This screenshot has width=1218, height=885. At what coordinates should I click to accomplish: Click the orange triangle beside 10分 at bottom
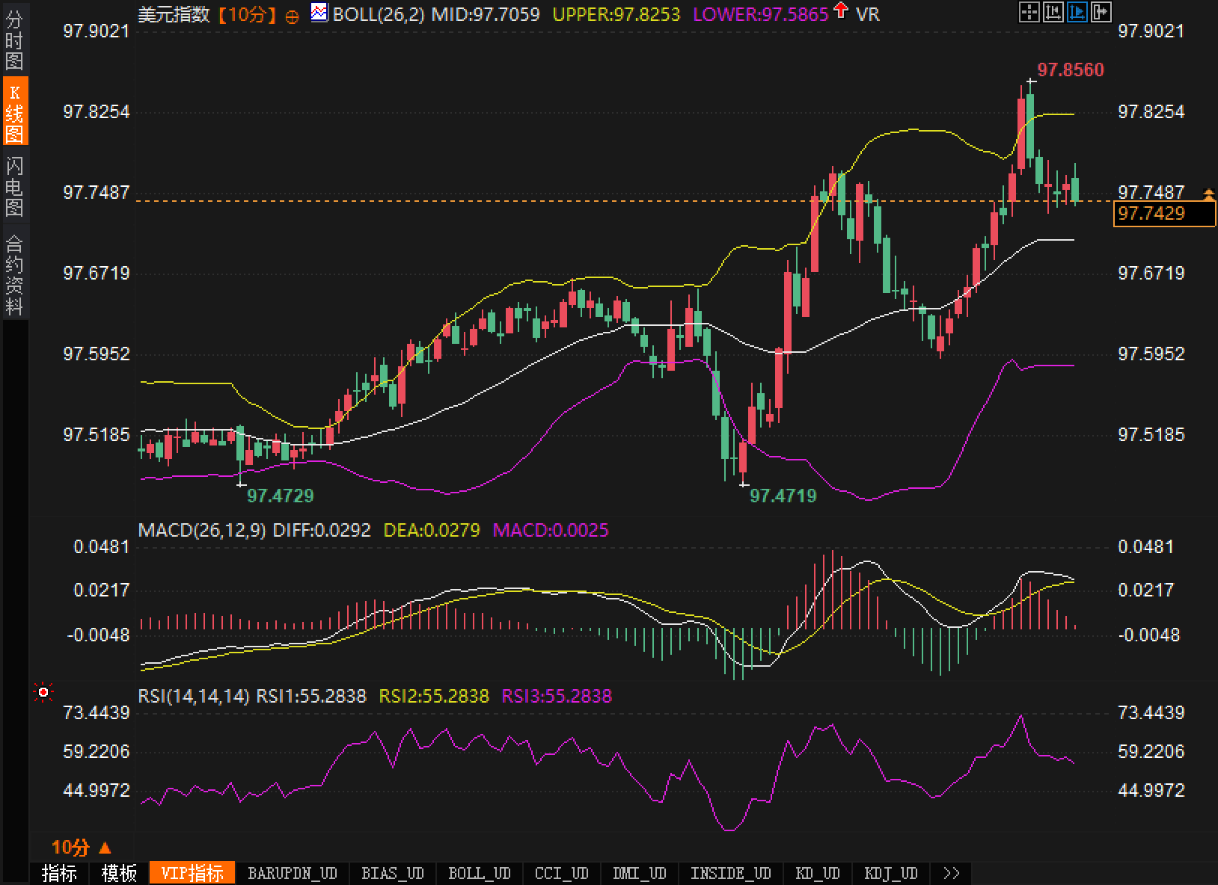[105, 848]
